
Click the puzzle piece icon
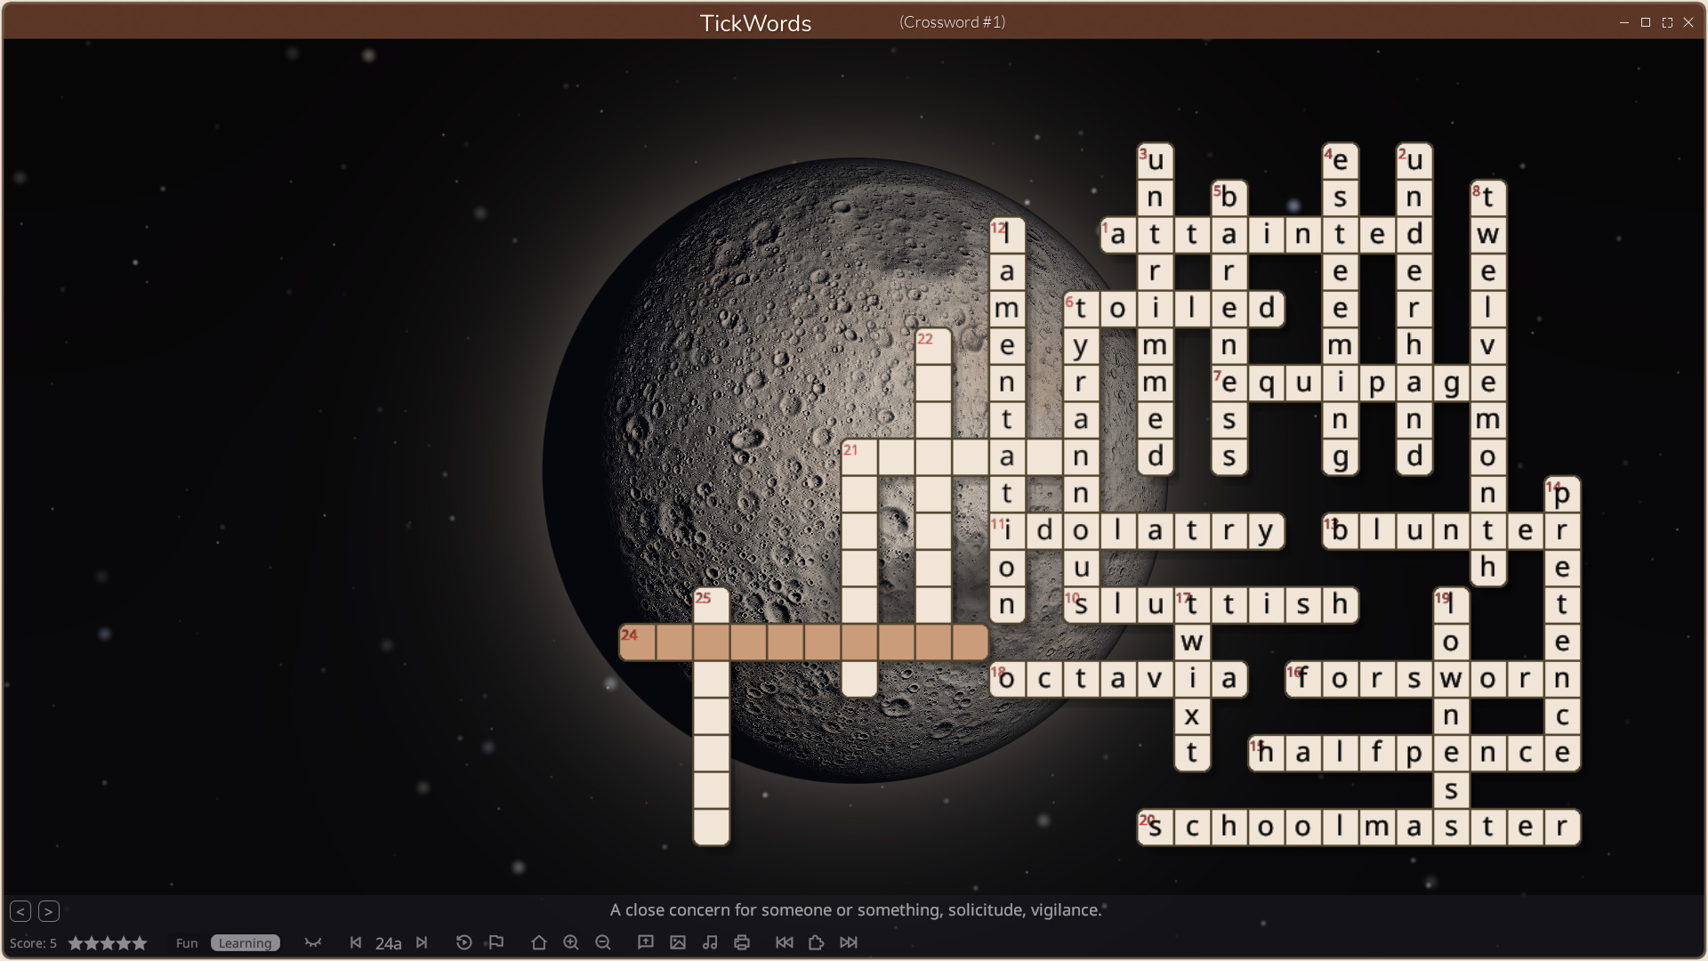click(x=816, y=942)
